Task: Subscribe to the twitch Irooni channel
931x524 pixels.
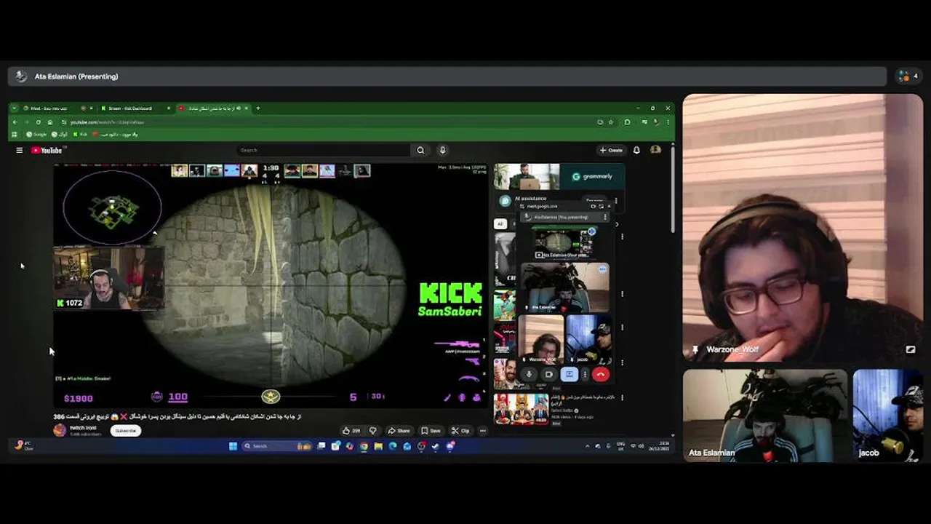Action: 125,431
